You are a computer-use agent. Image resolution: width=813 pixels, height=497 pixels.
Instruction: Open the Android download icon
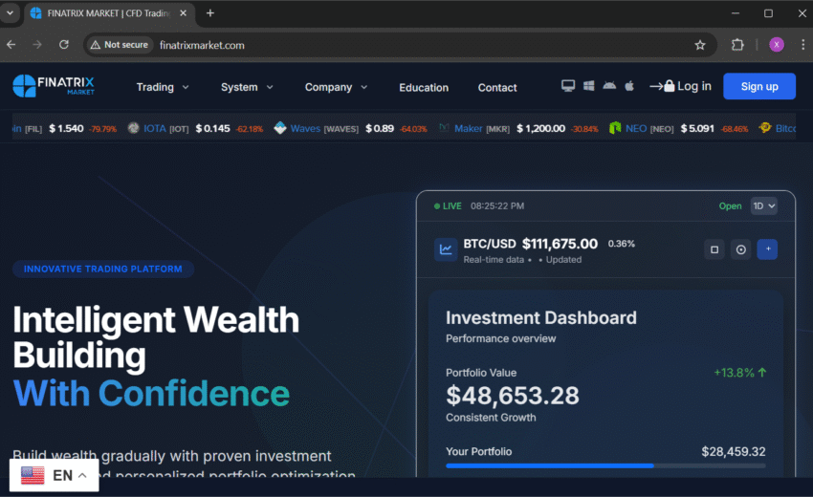[x=609, y=85]
